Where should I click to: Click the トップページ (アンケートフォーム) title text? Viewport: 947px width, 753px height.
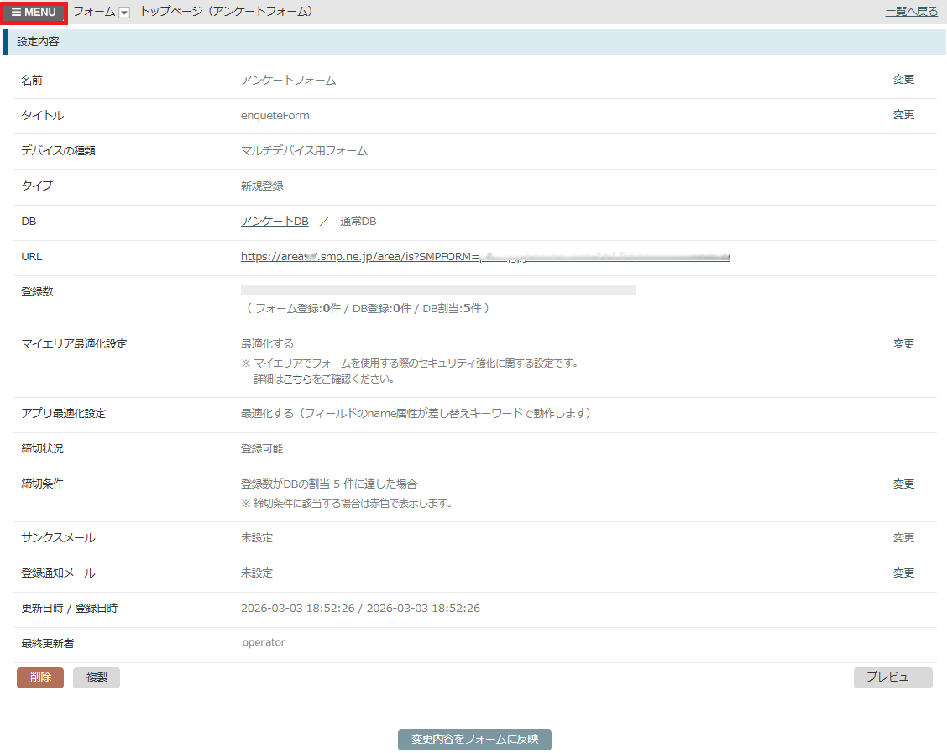click(226, 12)
